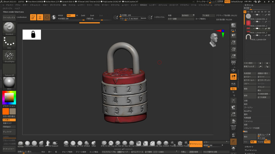Toggle the Xyz rotation button
Viewport: 275px width, 154px height.
point(233,89)
